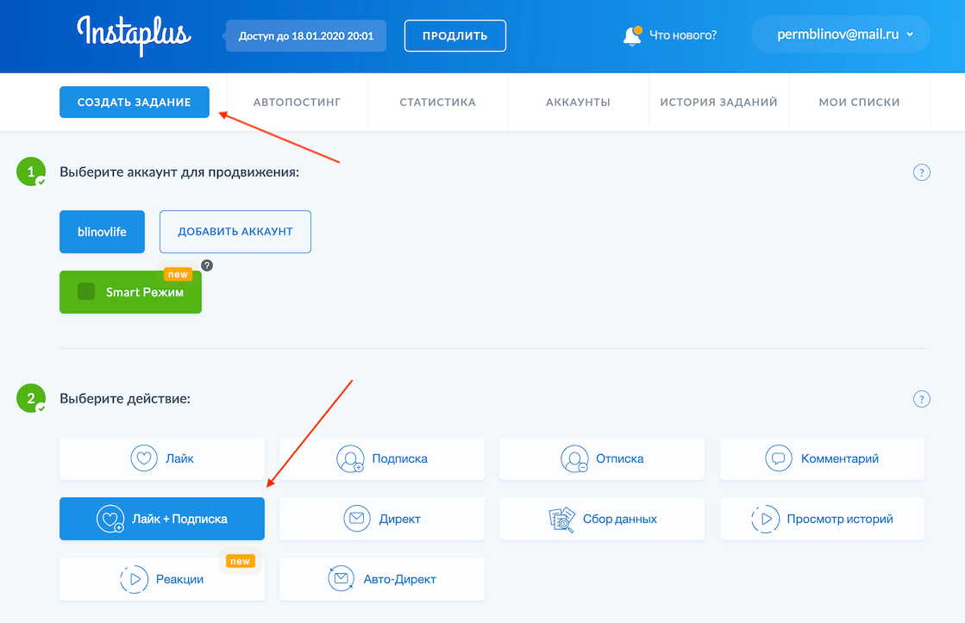Viewport: 965px width, 623px height.
Task: Enable the Smart Режим checkbox
Action: 86,292
